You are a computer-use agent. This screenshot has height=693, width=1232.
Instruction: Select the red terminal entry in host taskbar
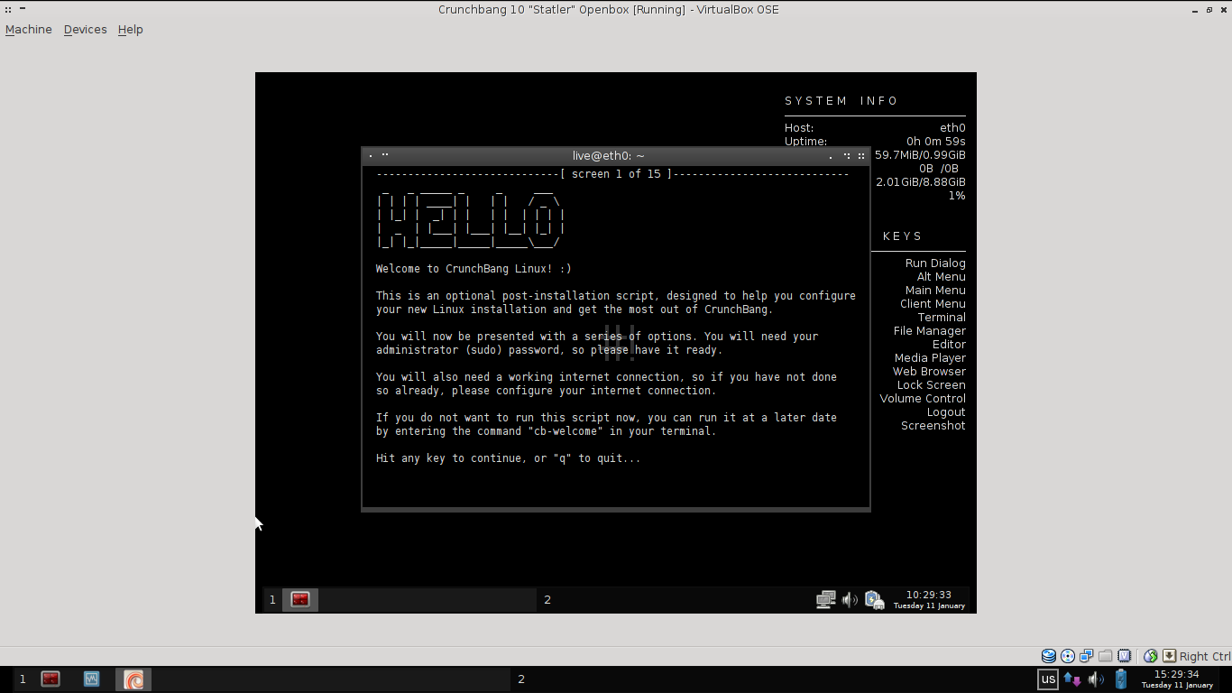(50, 679)
